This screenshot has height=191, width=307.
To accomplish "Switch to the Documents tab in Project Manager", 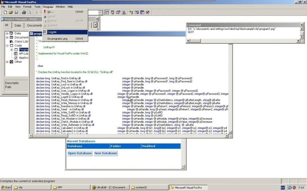I will pyautogui.click(x=33, y=25).
